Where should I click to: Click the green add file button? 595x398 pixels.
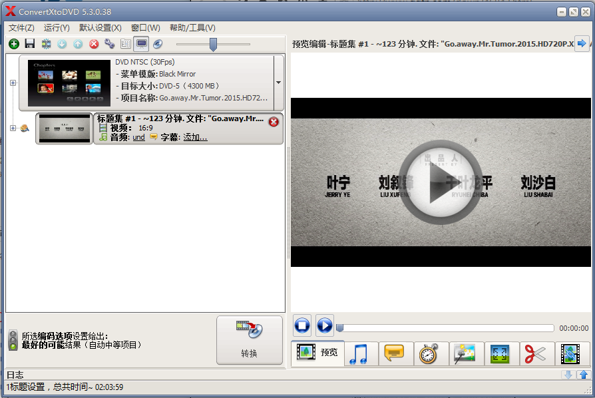14,44
